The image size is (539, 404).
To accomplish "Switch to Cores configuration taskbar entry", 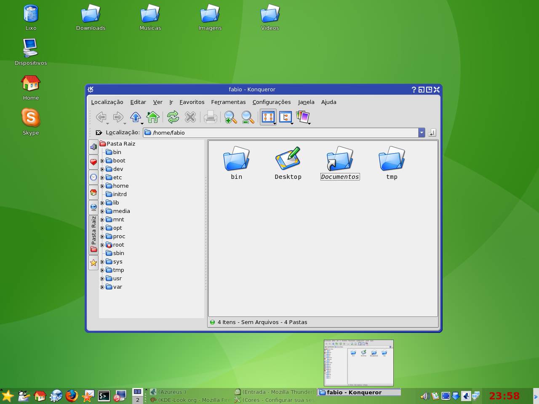I will (274, 400).
